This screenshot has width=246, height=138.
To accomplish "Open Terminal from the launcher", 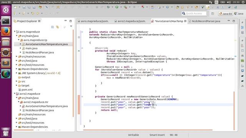I will click(6, 21).
